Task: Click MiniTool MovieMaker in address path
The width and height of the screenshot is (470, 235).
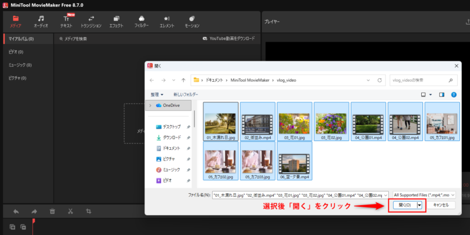Action: point(251,80)
